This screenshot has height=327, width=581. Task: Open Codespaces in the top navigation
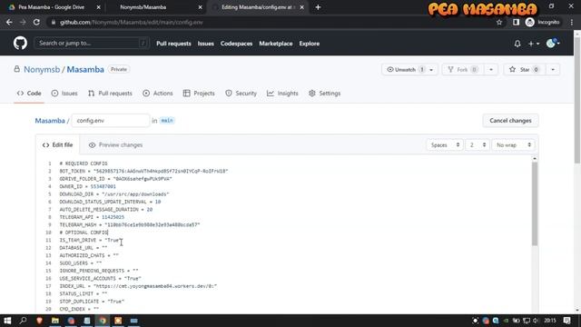(236, 44)
